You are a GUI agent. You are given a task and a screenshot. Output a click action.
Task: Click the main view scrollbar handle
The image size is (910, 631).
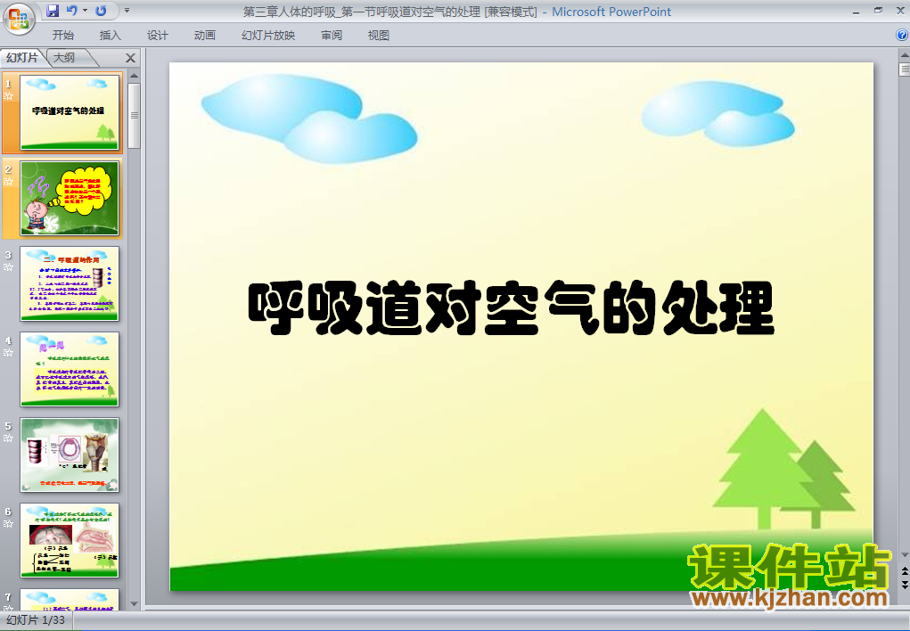pyautogui.click(x=904, y=70)
